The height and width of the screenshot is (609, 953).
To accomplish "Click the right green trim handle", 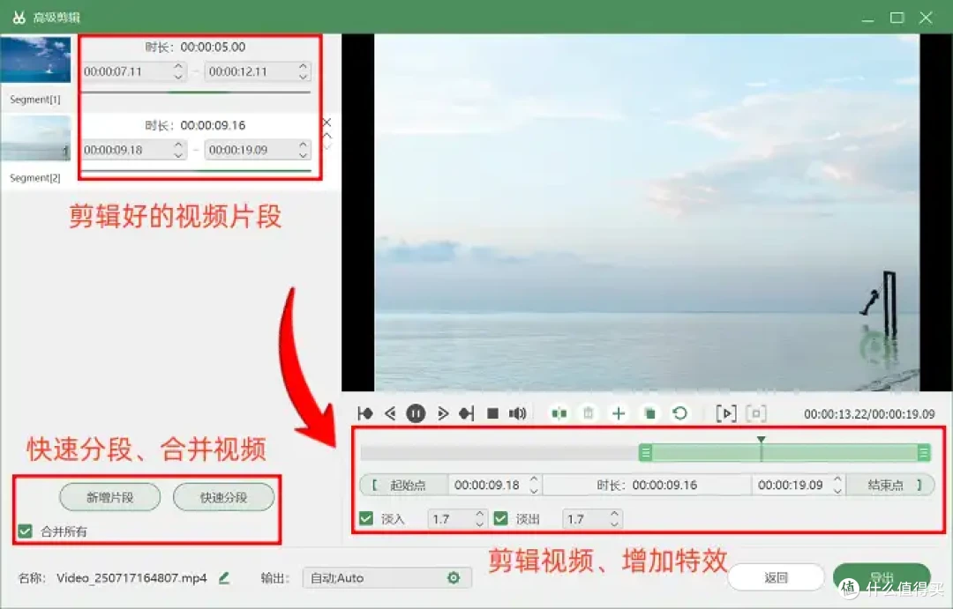I will tap(924, 452).
